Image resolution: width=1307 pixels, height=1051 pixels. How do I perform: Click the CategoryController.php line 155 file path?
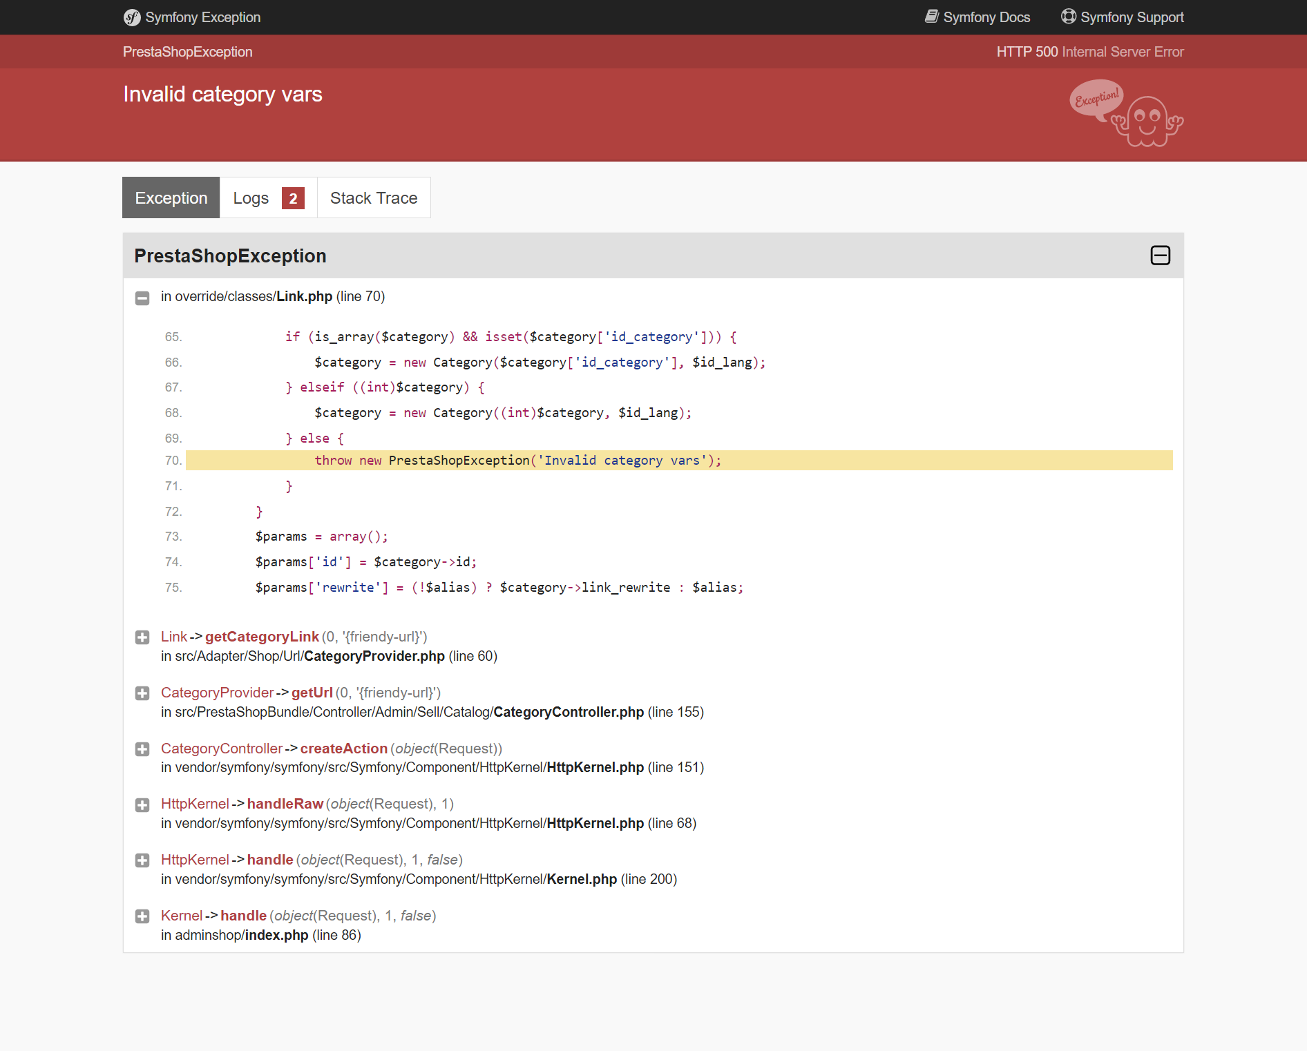(432, 712)
